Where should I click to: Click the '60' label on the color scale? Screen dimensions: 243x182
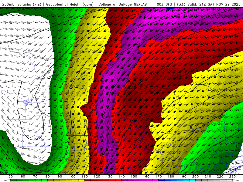(x=23, y=177)
